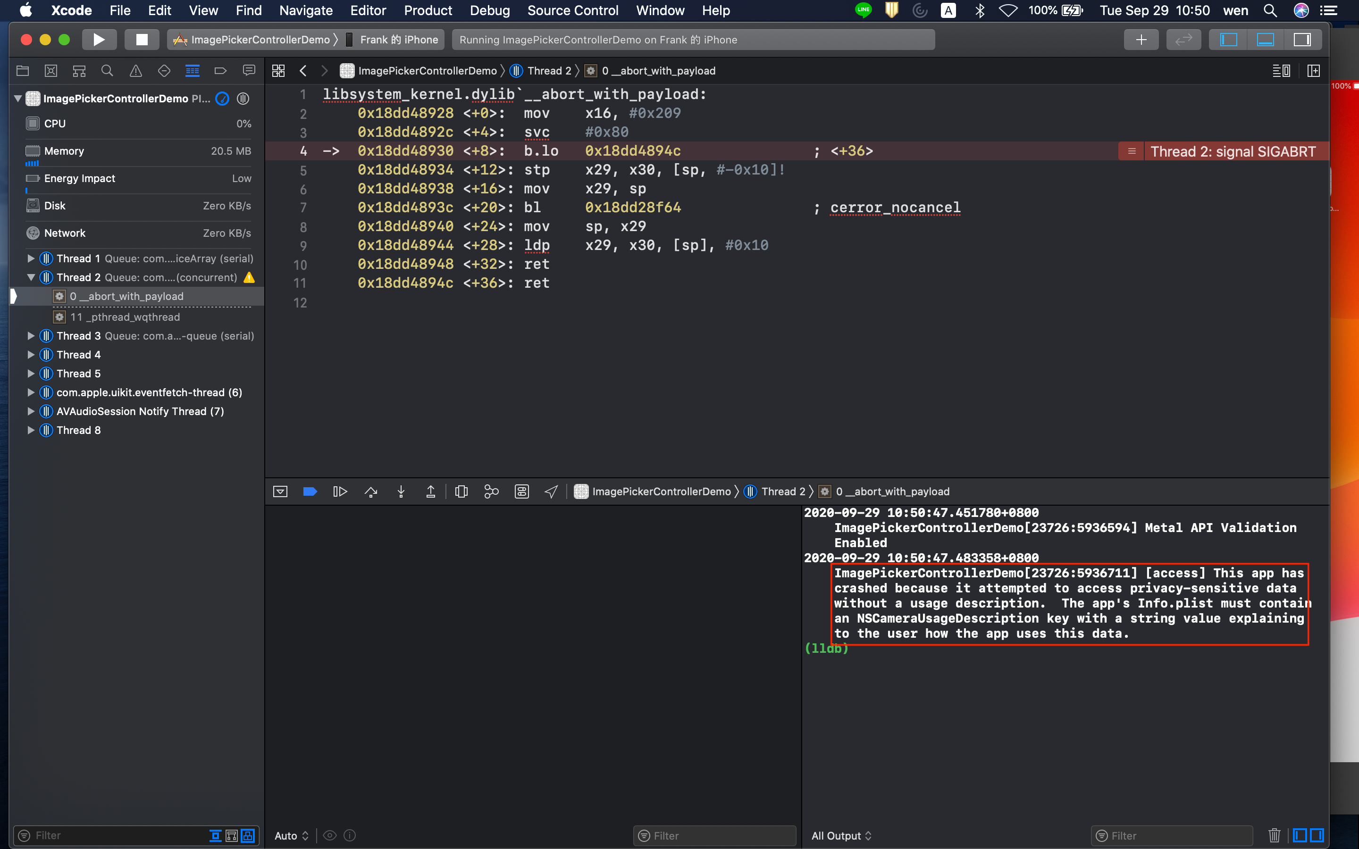Viewport: 1359px width, 849px height.
Task: Toggle the variables view pane button
Action: pos(1300,835)
